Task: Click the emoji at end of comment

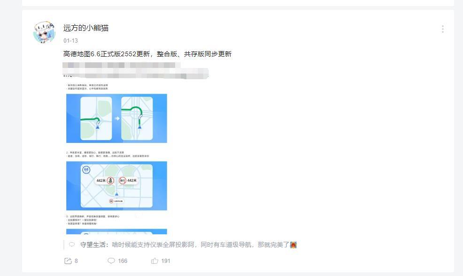Action: coord(293,245)
